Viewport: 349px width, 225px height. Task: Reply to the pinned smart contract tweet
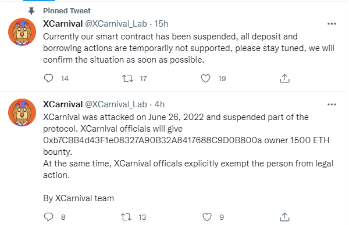pyautogui.click(x=48, y=78)
